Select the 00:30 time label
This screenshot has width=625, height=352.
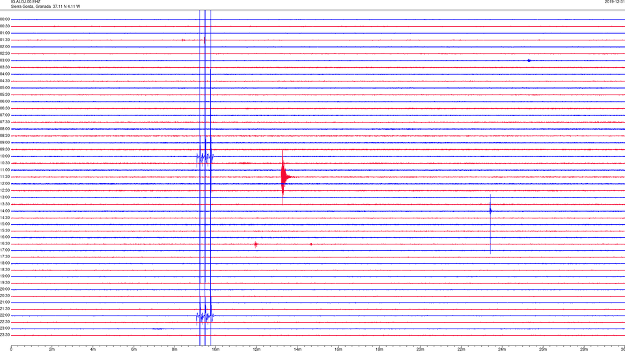pos(5,26)
